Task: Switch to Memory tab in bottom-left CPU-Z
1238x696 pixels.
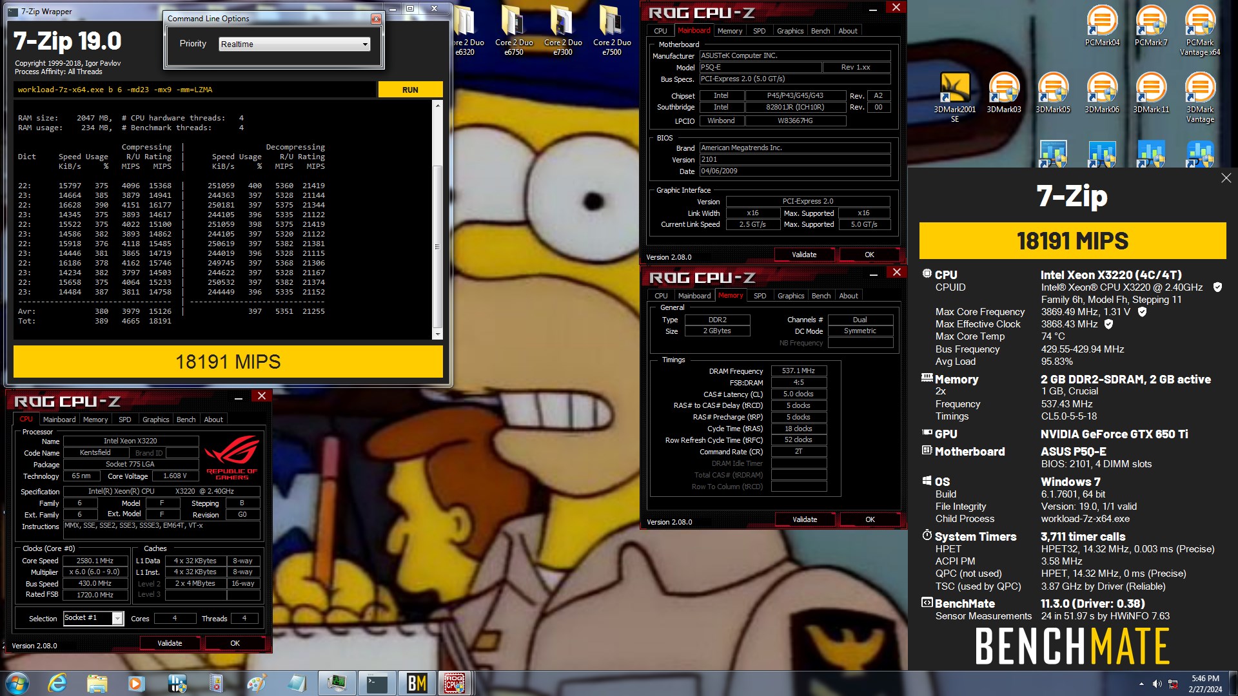Action: click(x=95, y=420)
